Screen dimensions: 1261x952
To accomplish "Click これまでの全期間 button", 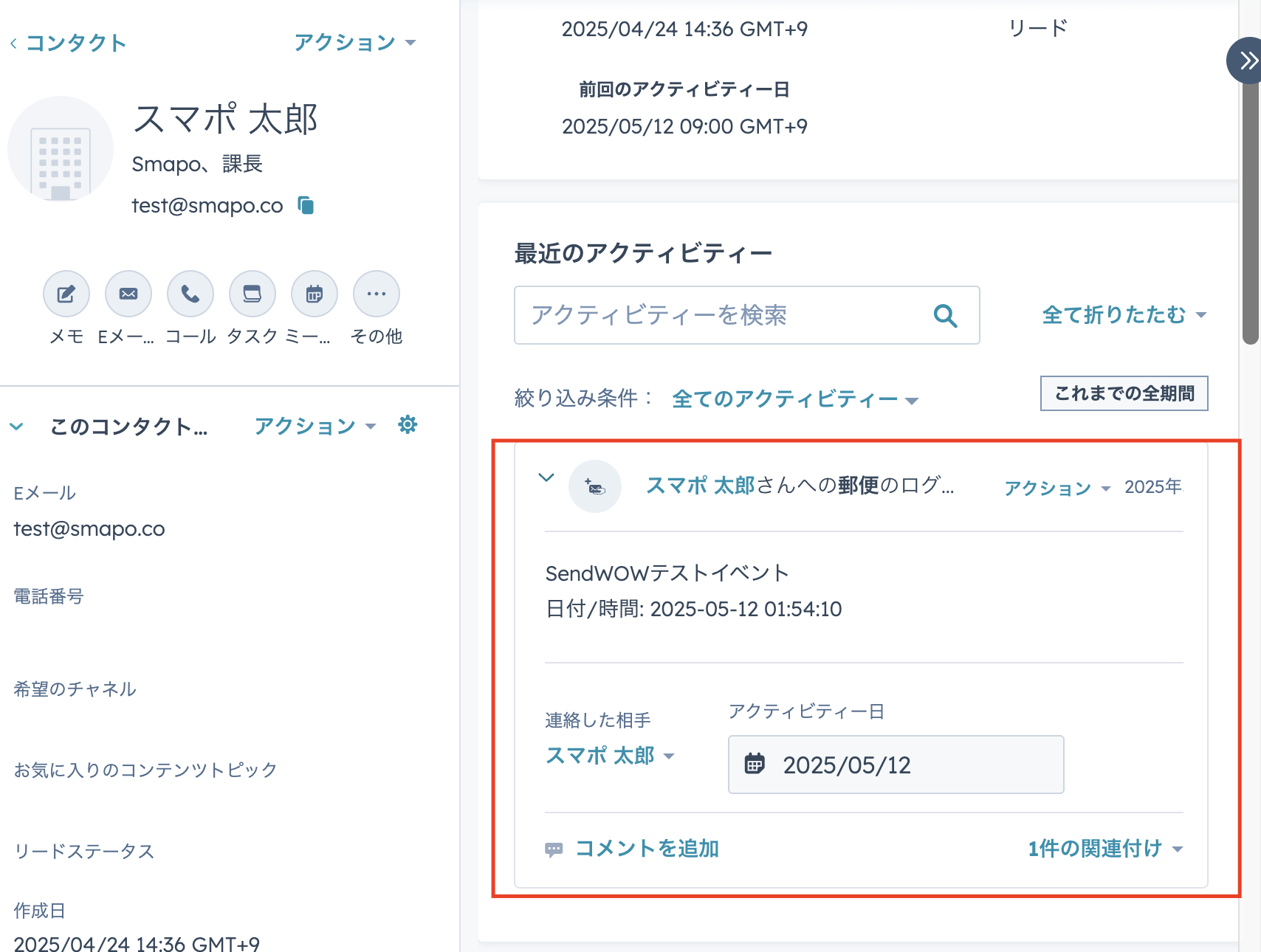I will pos(1124,393).
